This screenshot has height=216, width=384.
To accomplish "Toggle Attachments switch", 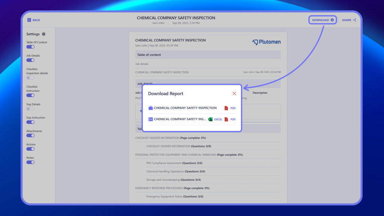I will (30, 135).
